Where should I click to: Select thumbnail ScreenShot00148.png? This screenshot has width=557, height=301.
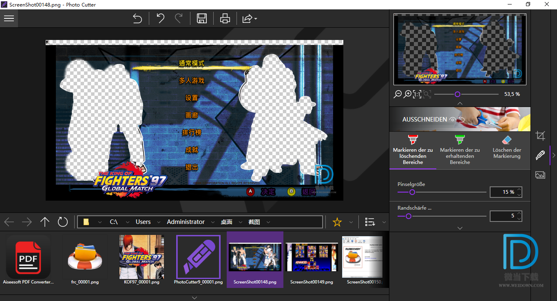click(x=255, y=260)
